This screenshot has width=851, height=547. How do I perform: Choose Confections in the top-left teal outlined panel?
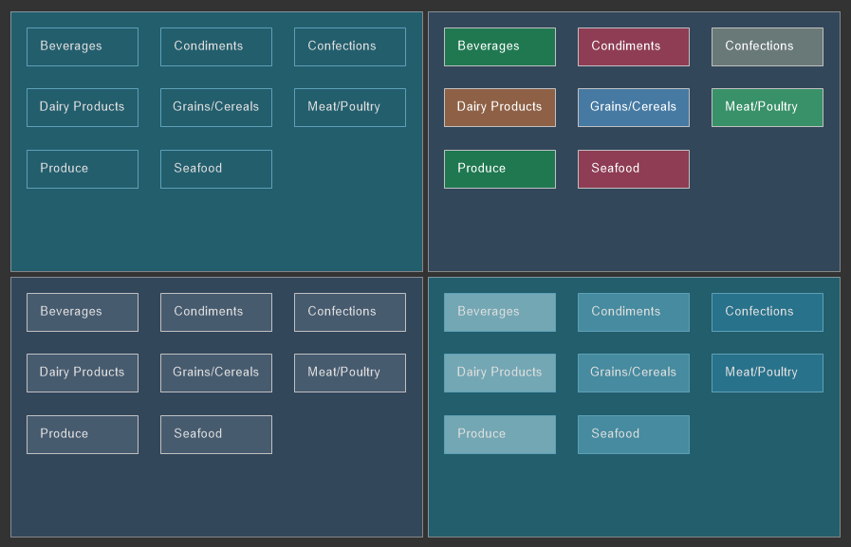point(349,46)
